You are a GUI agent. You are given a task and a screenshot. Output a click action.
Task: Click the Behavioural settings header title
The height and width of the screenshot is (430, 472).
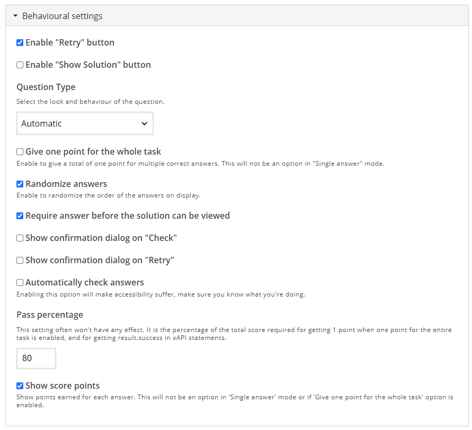click(x=63, y=16)
